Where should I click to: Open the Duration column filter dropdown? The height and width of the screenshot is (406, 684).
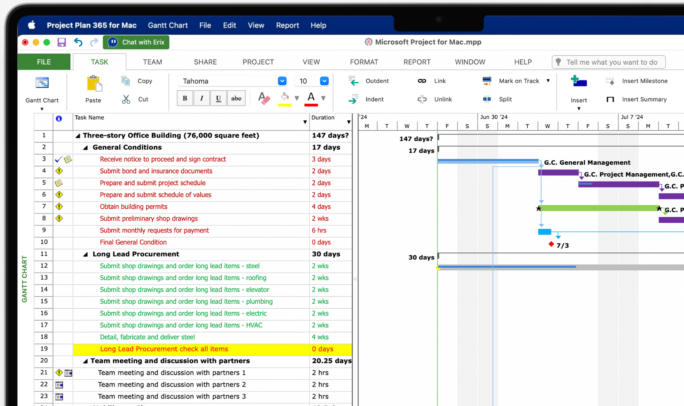click(x=349, y=122)
